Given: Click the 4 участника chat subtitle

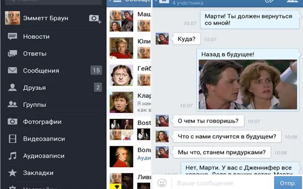Looking at the screenshot, I should pyautogui.click(x=188, y=3).
